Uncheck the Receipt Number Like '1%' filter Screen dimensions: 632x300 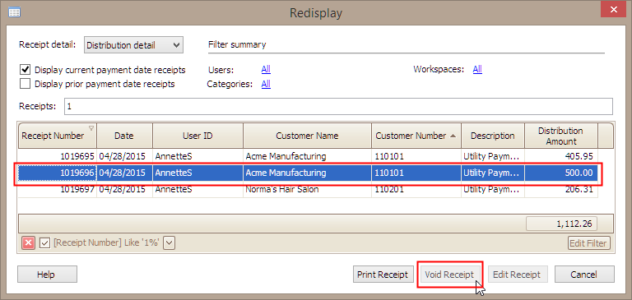pyautogui.click(x=44, y=242)
